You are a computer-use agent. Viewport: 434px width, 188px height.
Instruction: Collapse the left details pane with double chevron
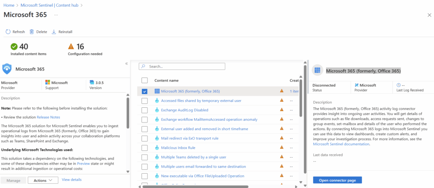[126, 63]
